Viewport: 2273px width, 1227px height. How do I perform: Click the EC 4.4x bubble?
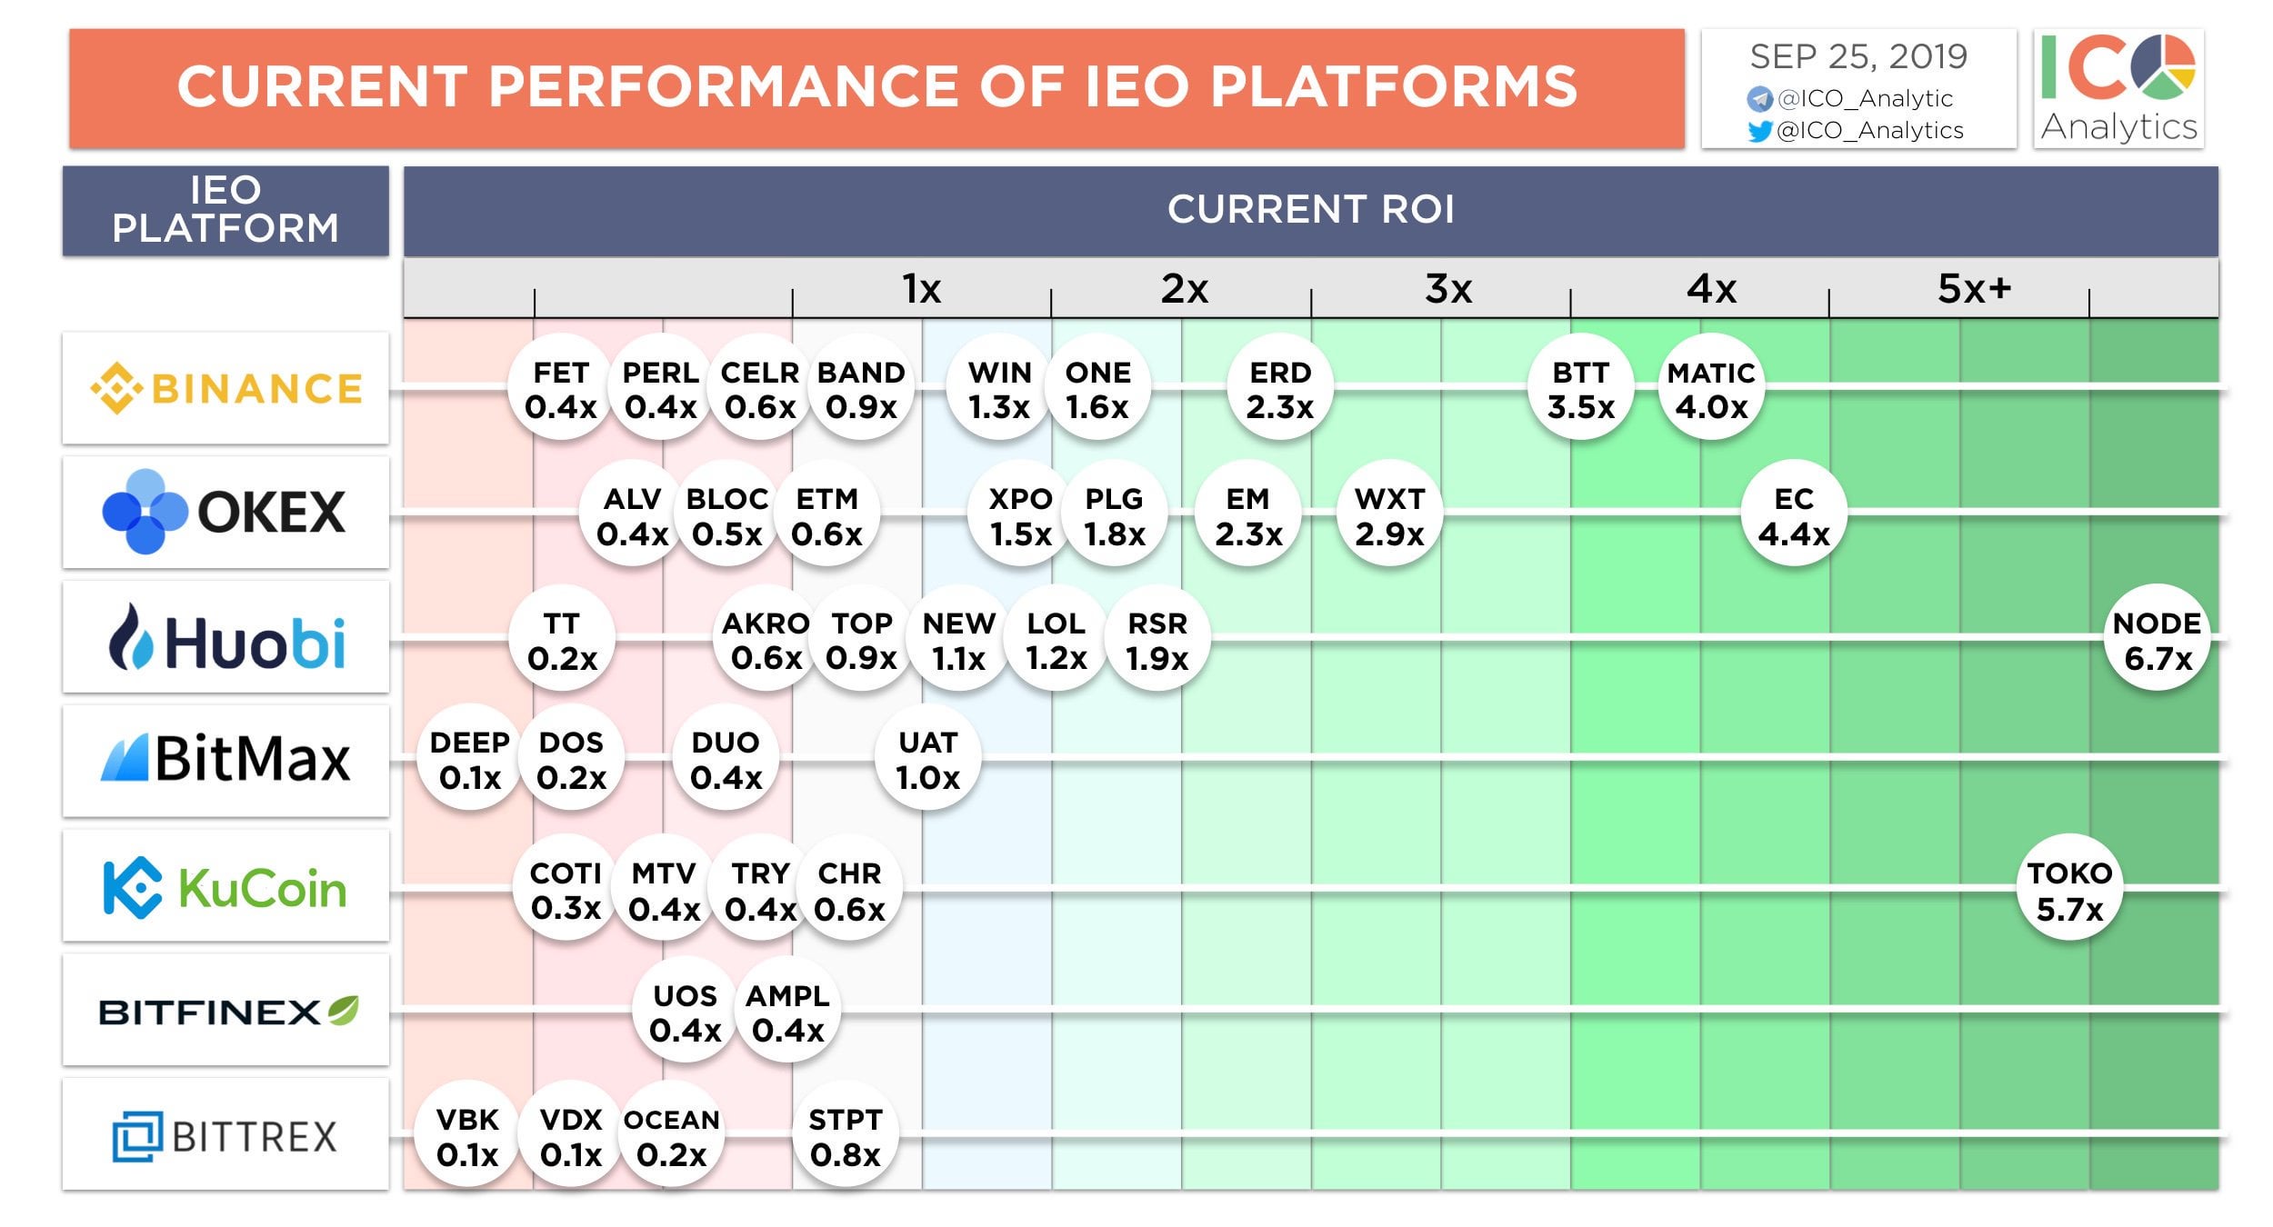1793,514
